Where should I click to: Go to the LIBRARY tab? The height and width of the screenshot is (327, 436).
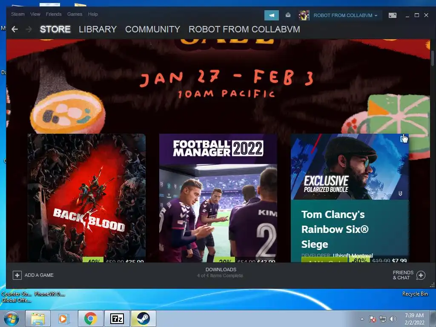(x=98, y=29)
